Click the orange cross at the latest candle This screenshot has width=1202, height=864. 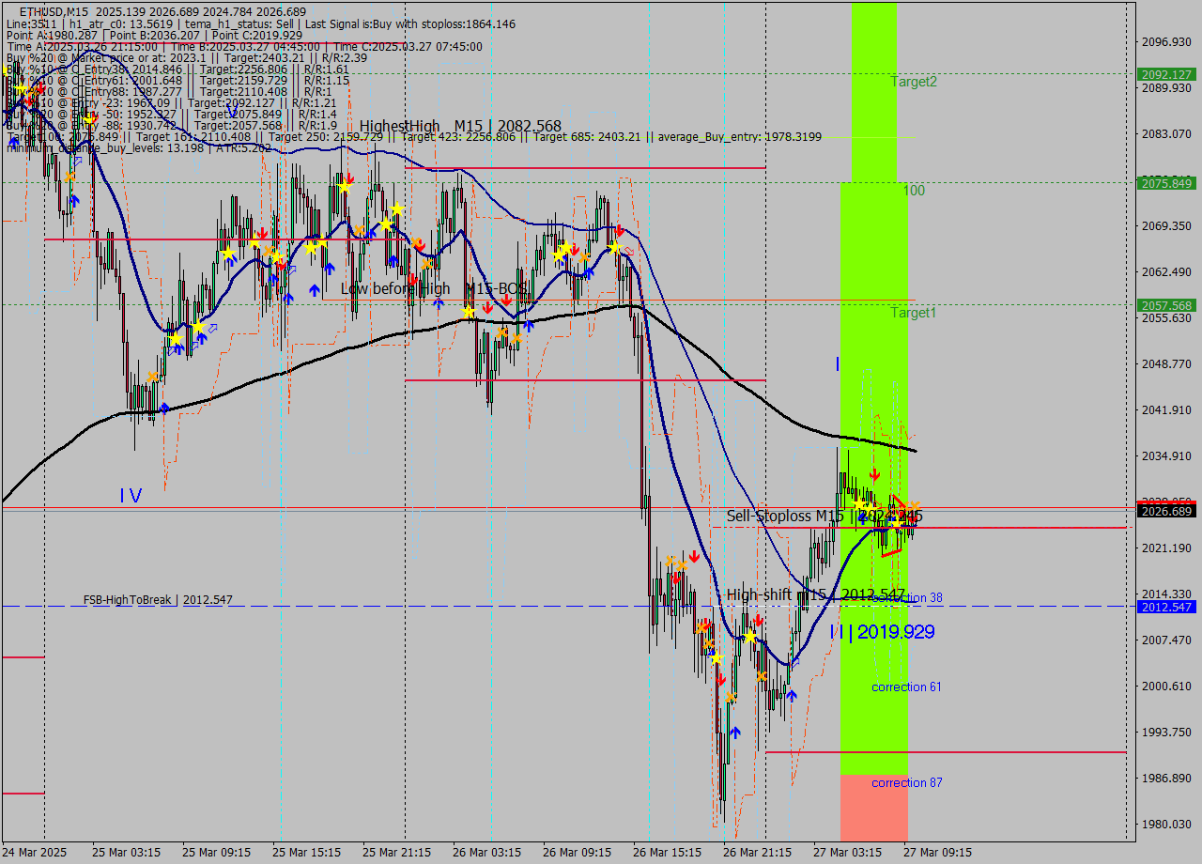pos(914,507)
